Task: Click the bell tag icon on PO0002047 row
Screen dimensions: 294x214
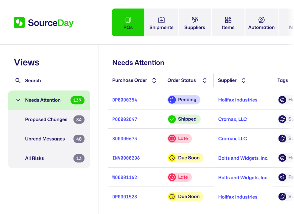Action: pos(282,119)
